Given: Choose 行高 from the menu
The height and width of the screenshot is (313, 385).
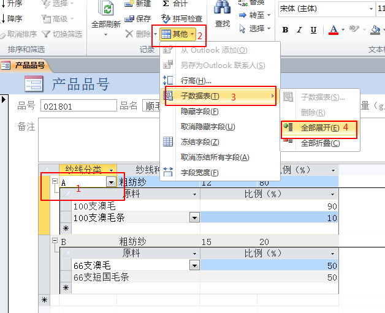Looking at the screenshot, I should [x=196, y=80].
